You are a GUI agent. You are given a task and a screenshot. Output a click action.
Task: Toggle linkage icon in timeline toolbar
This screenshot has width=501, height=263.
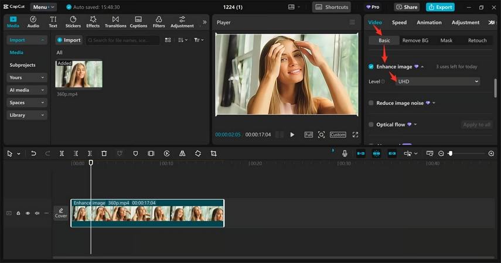pyautogui.click(x=392, y=153)
